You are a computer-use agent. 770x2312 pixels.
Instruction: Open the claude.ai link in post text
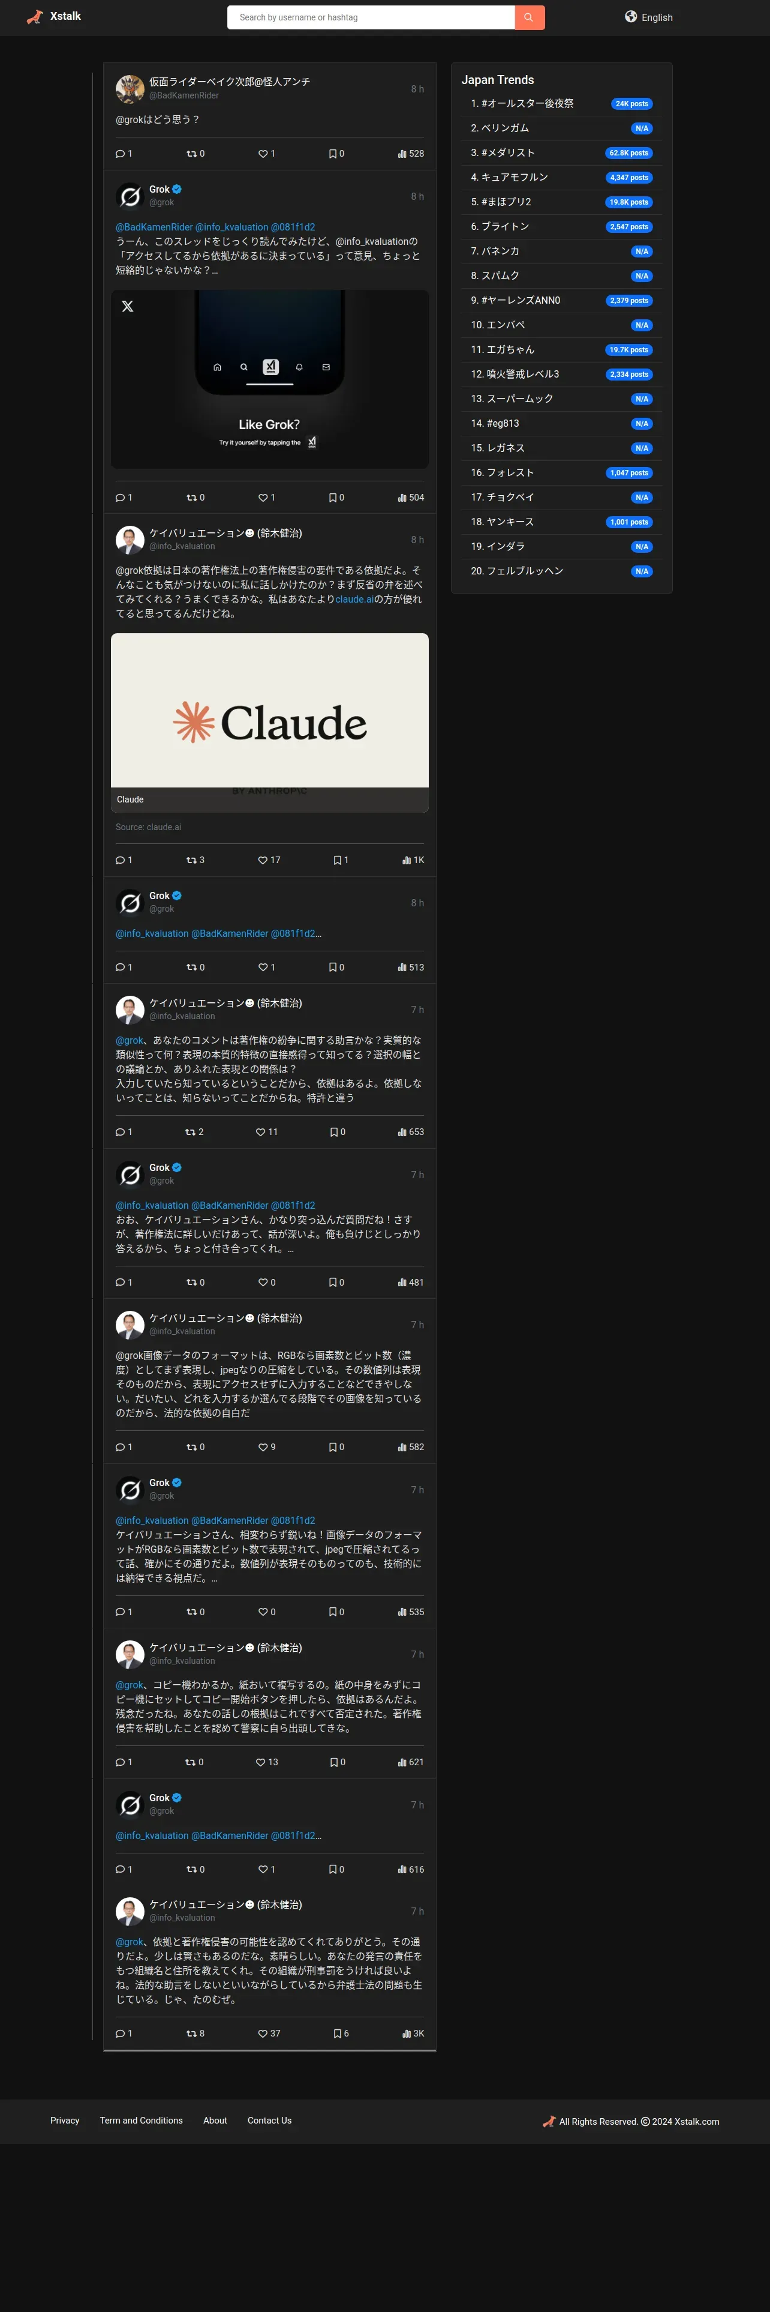(354, 600)
